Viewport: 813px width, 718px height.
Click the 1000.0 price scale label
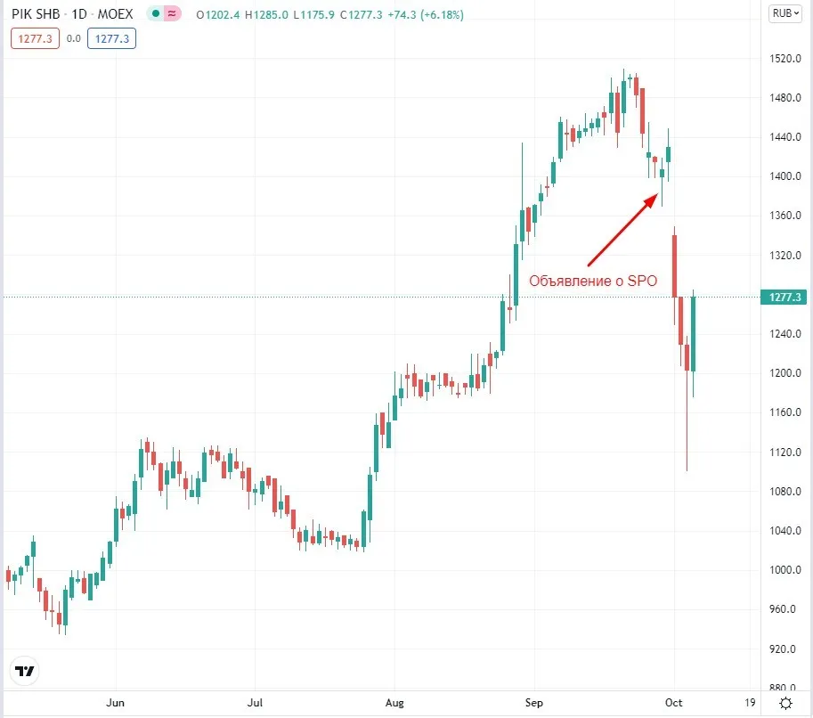(x=785, y=569)
